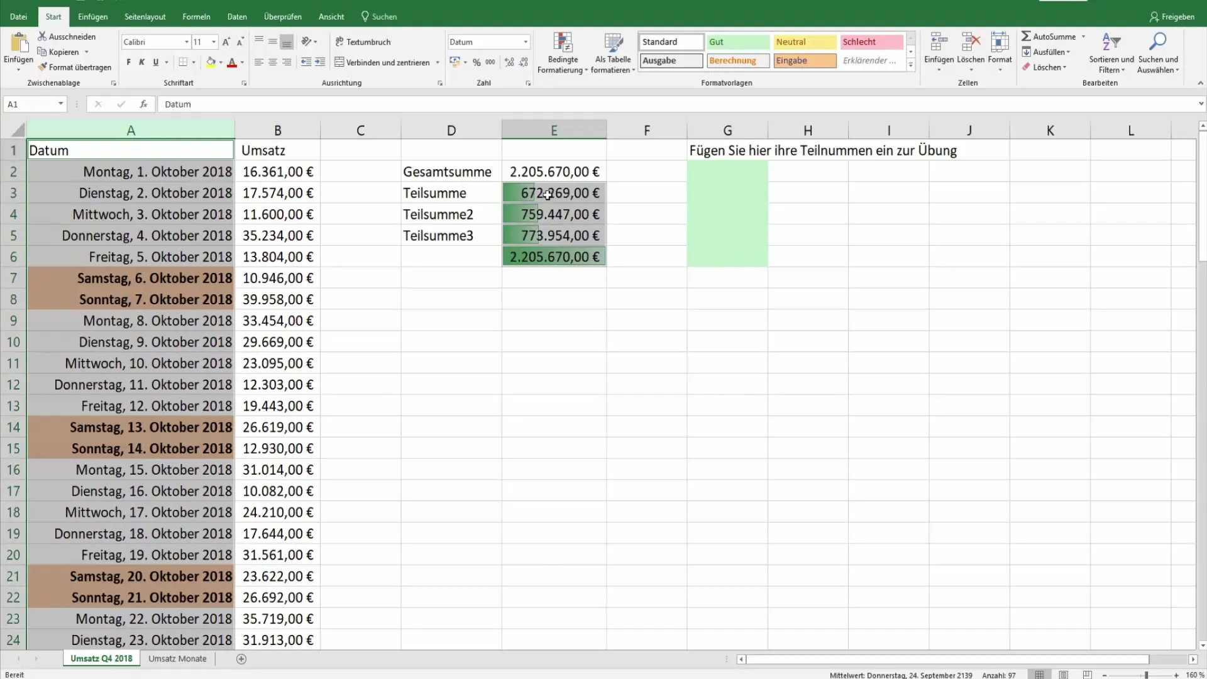Add a decimal place
This screenshot has width=1207, height=679.
point(509,62)
